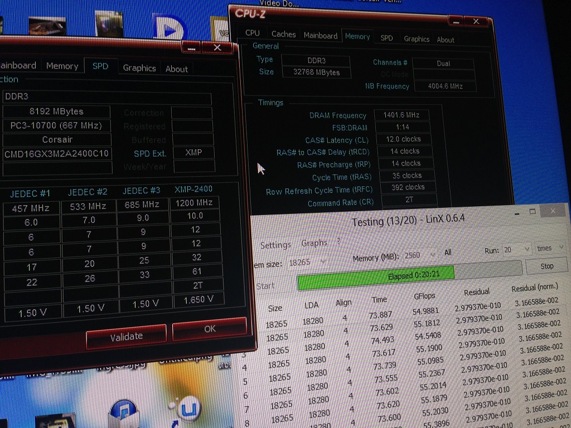Minimize the LinX window
Screen dimensions: 571x428
coord(517,214)
